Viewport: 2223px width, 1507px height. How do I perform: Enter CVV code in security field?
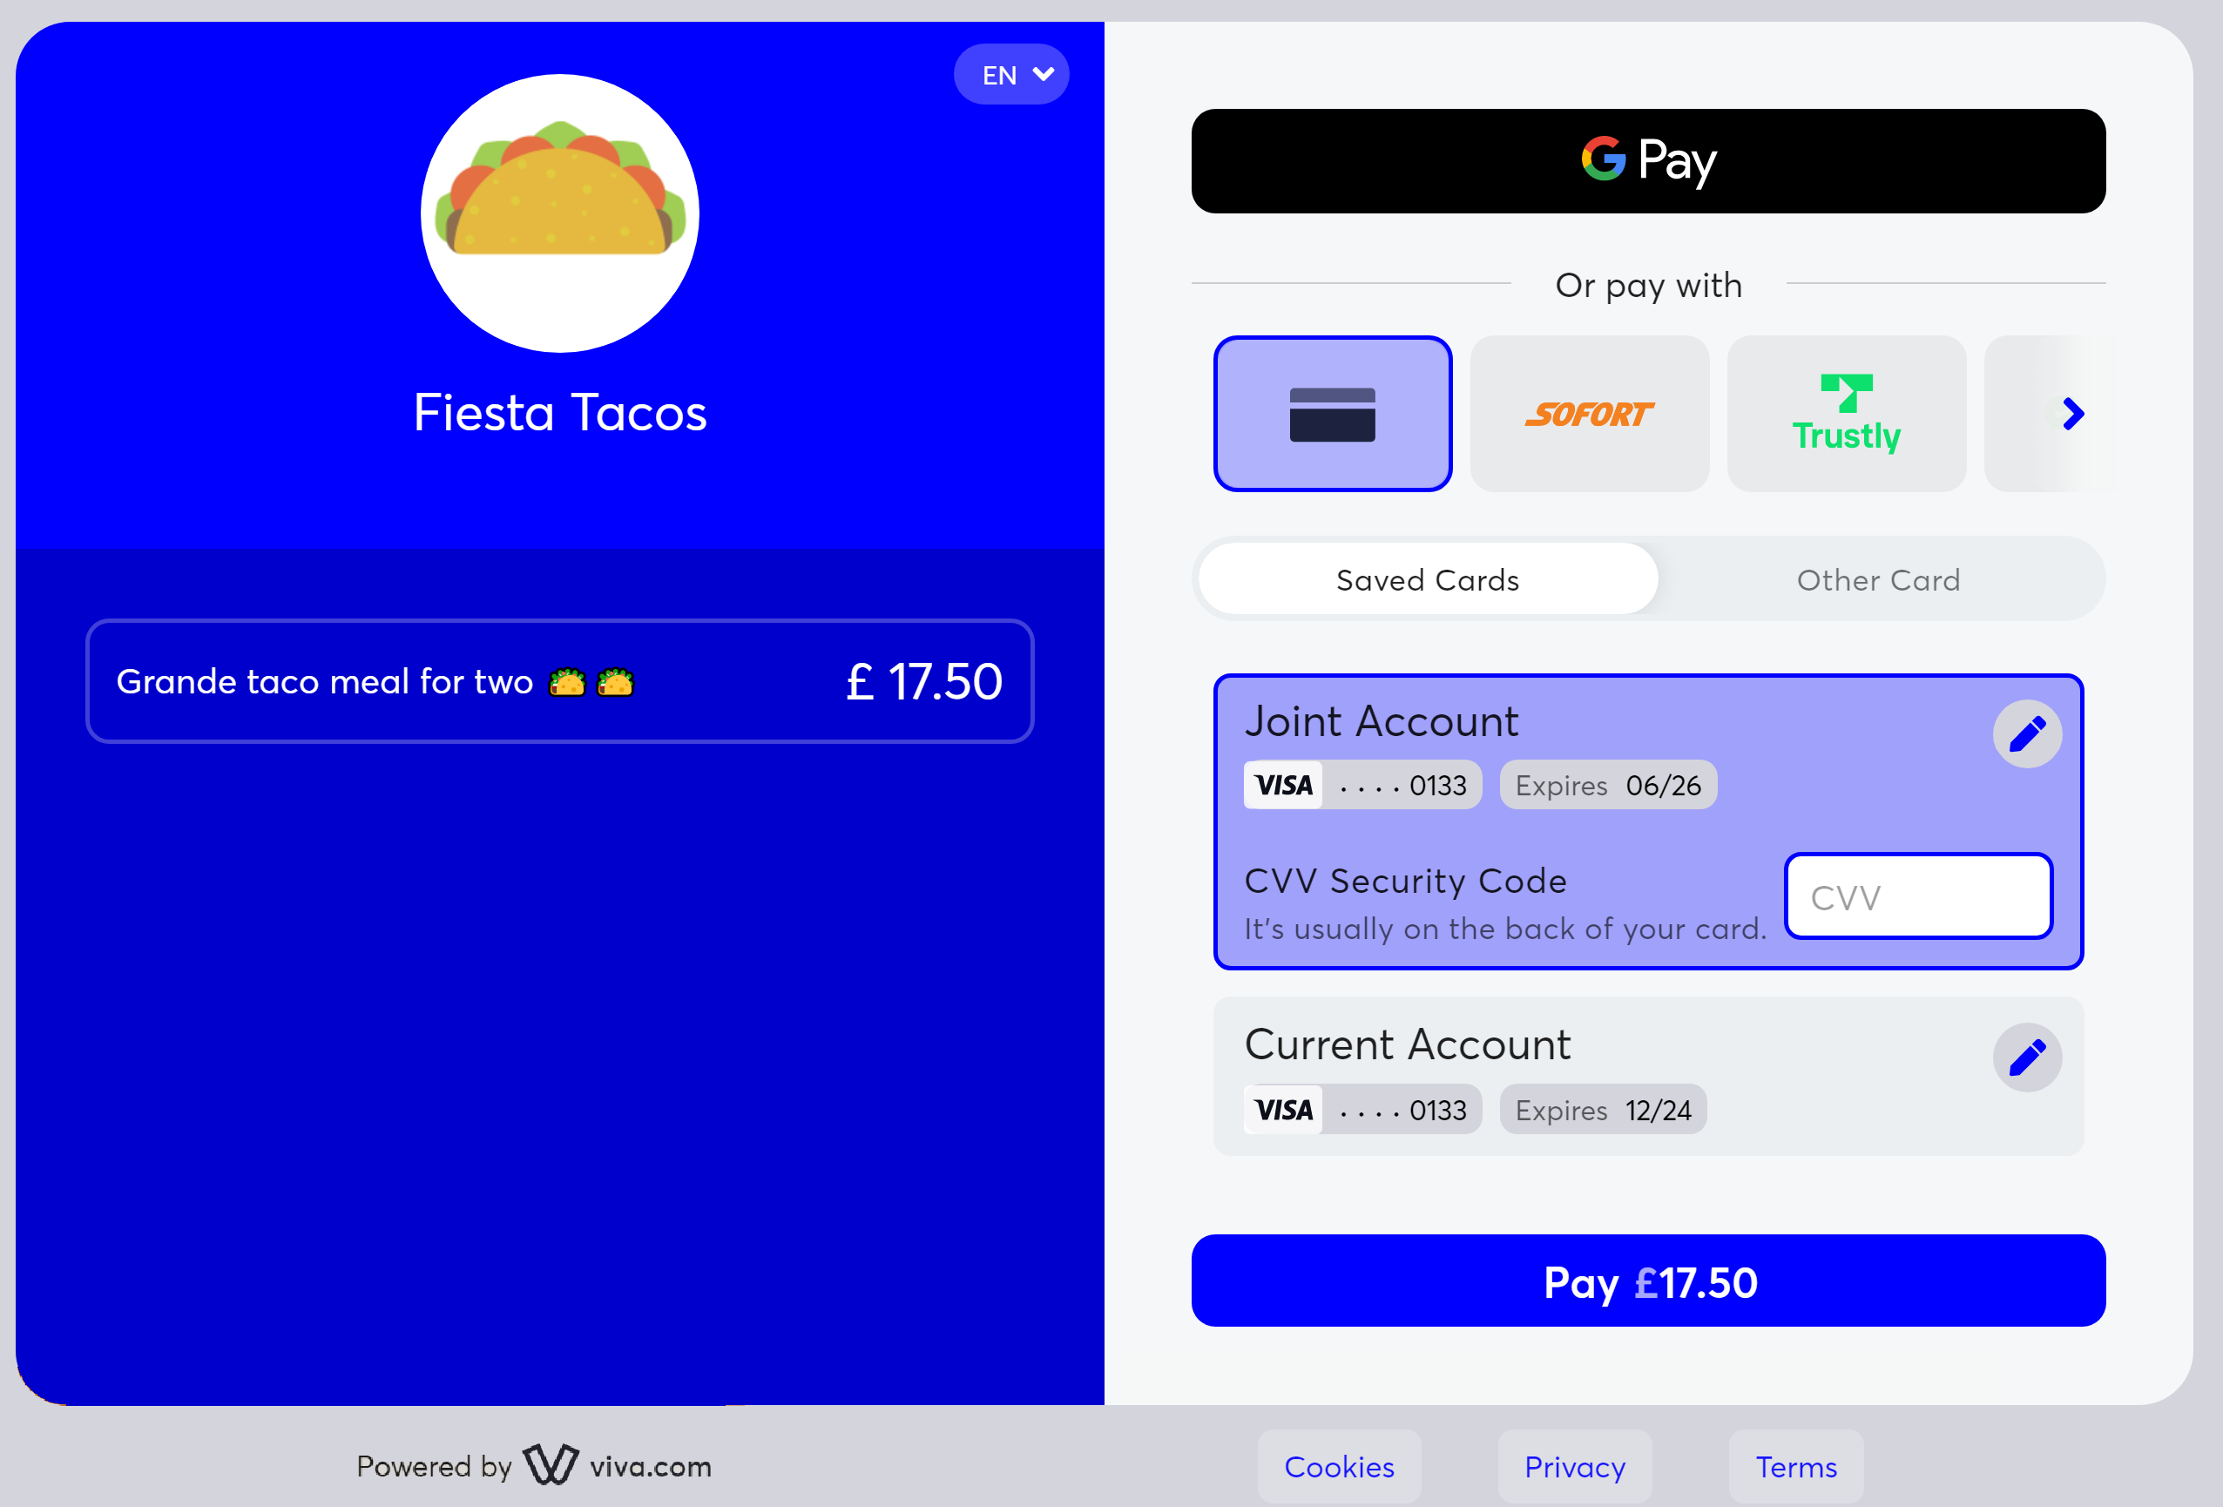point(1917,898)
